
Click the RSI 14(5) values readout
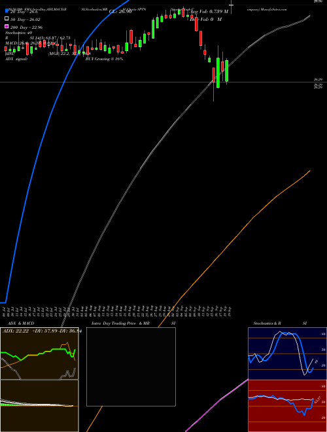(50, 38)
